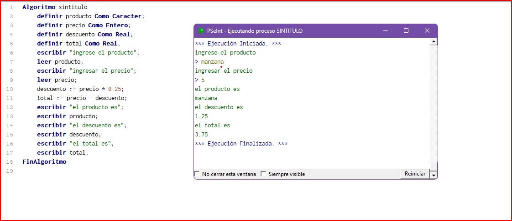Toggle the "Siempre visible" checkbox
512x221 pixels.
point(263,174)
